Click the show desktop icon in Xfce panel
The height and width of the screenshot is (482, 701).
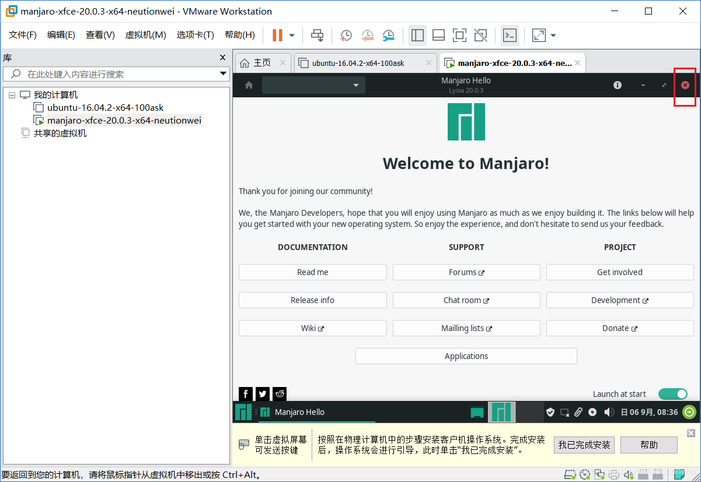click(477, 413)
